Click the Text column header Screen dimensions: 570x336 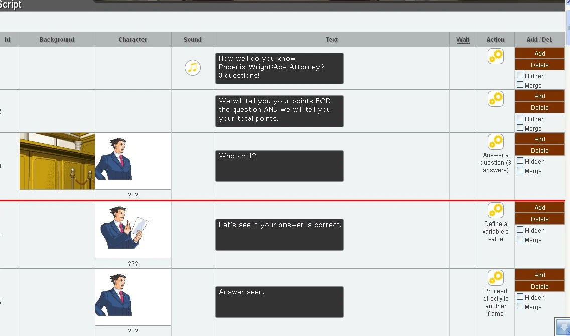pyautogui.click(x=332, y=39)
